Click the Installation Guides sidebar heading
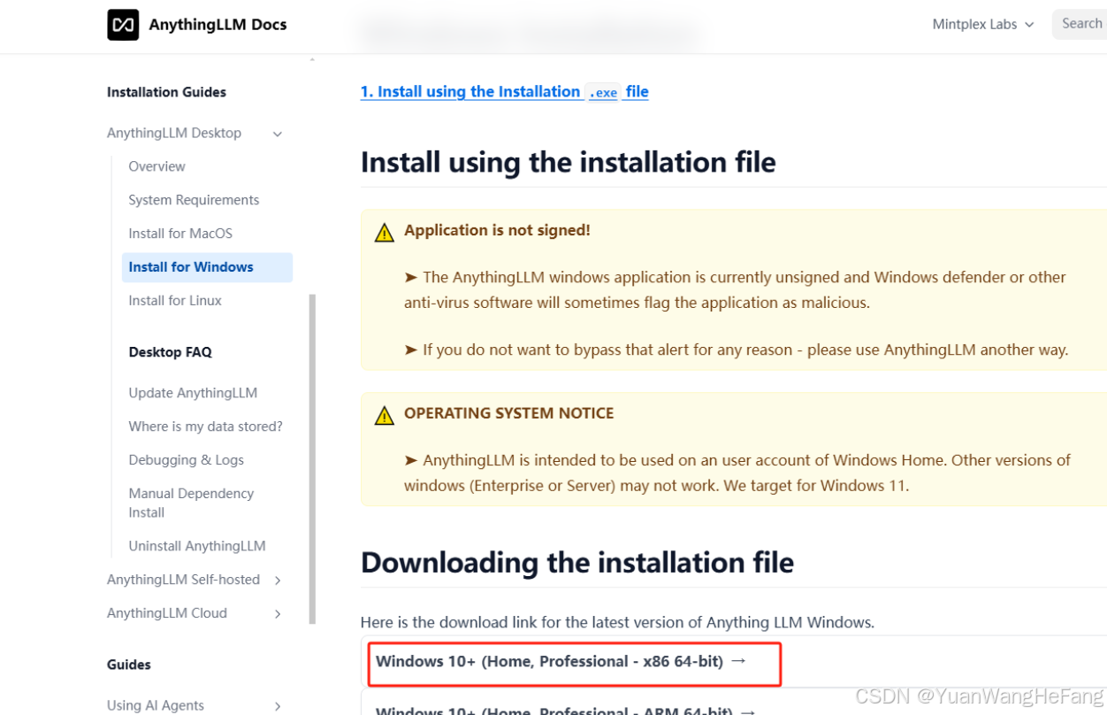 pyautogui.click(x=166, y=92)
